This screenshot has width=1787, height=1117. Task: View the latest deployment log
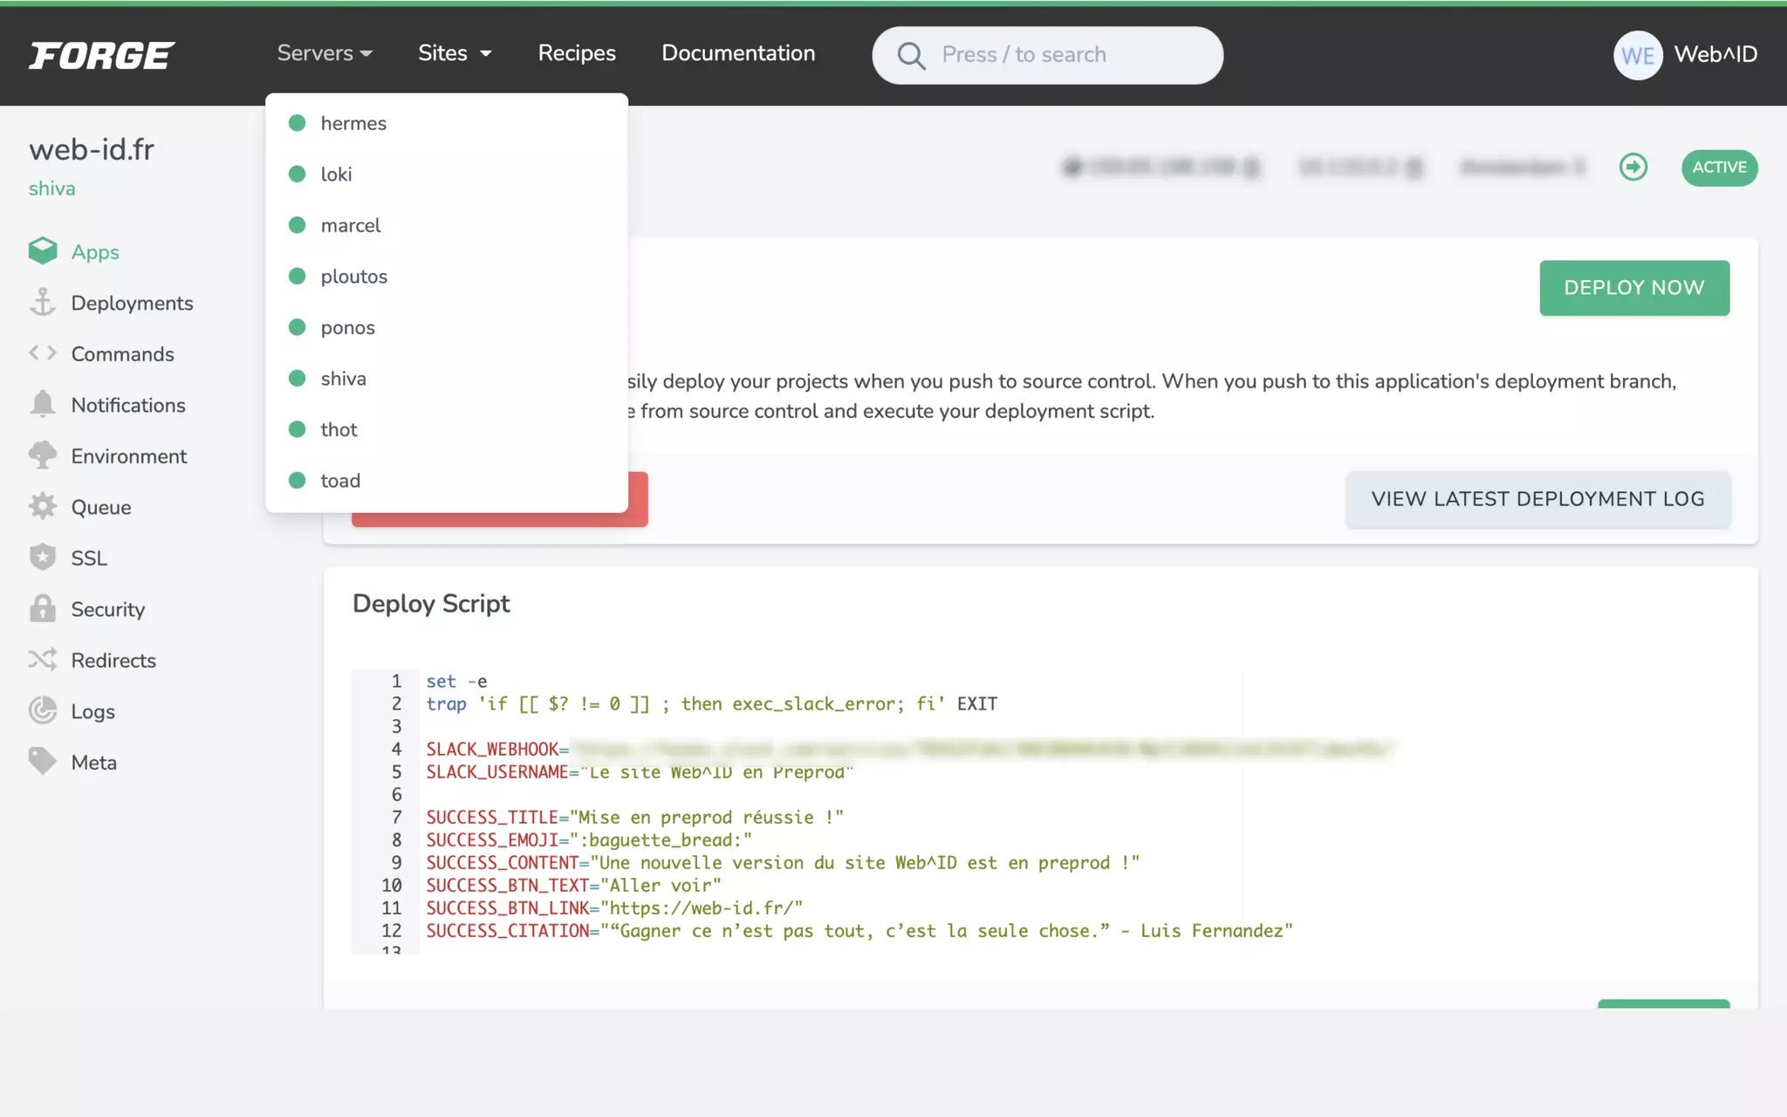(1537, 499)
